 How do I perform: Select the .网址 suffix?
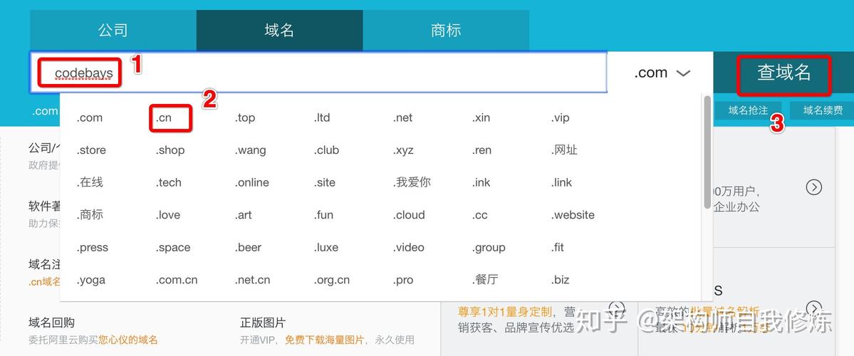click(x=563, y=150)
